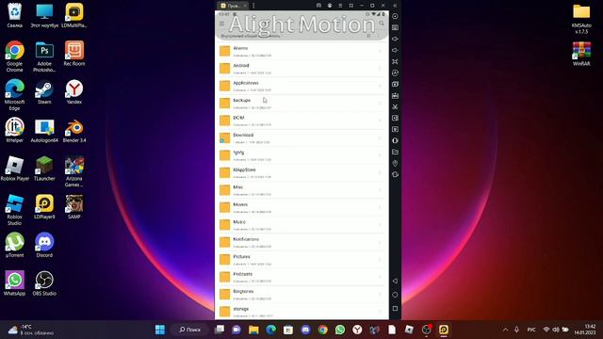Select the Yandex browser desktop icon
This screenshot has width=603, height=339.
tap(74, 91)
